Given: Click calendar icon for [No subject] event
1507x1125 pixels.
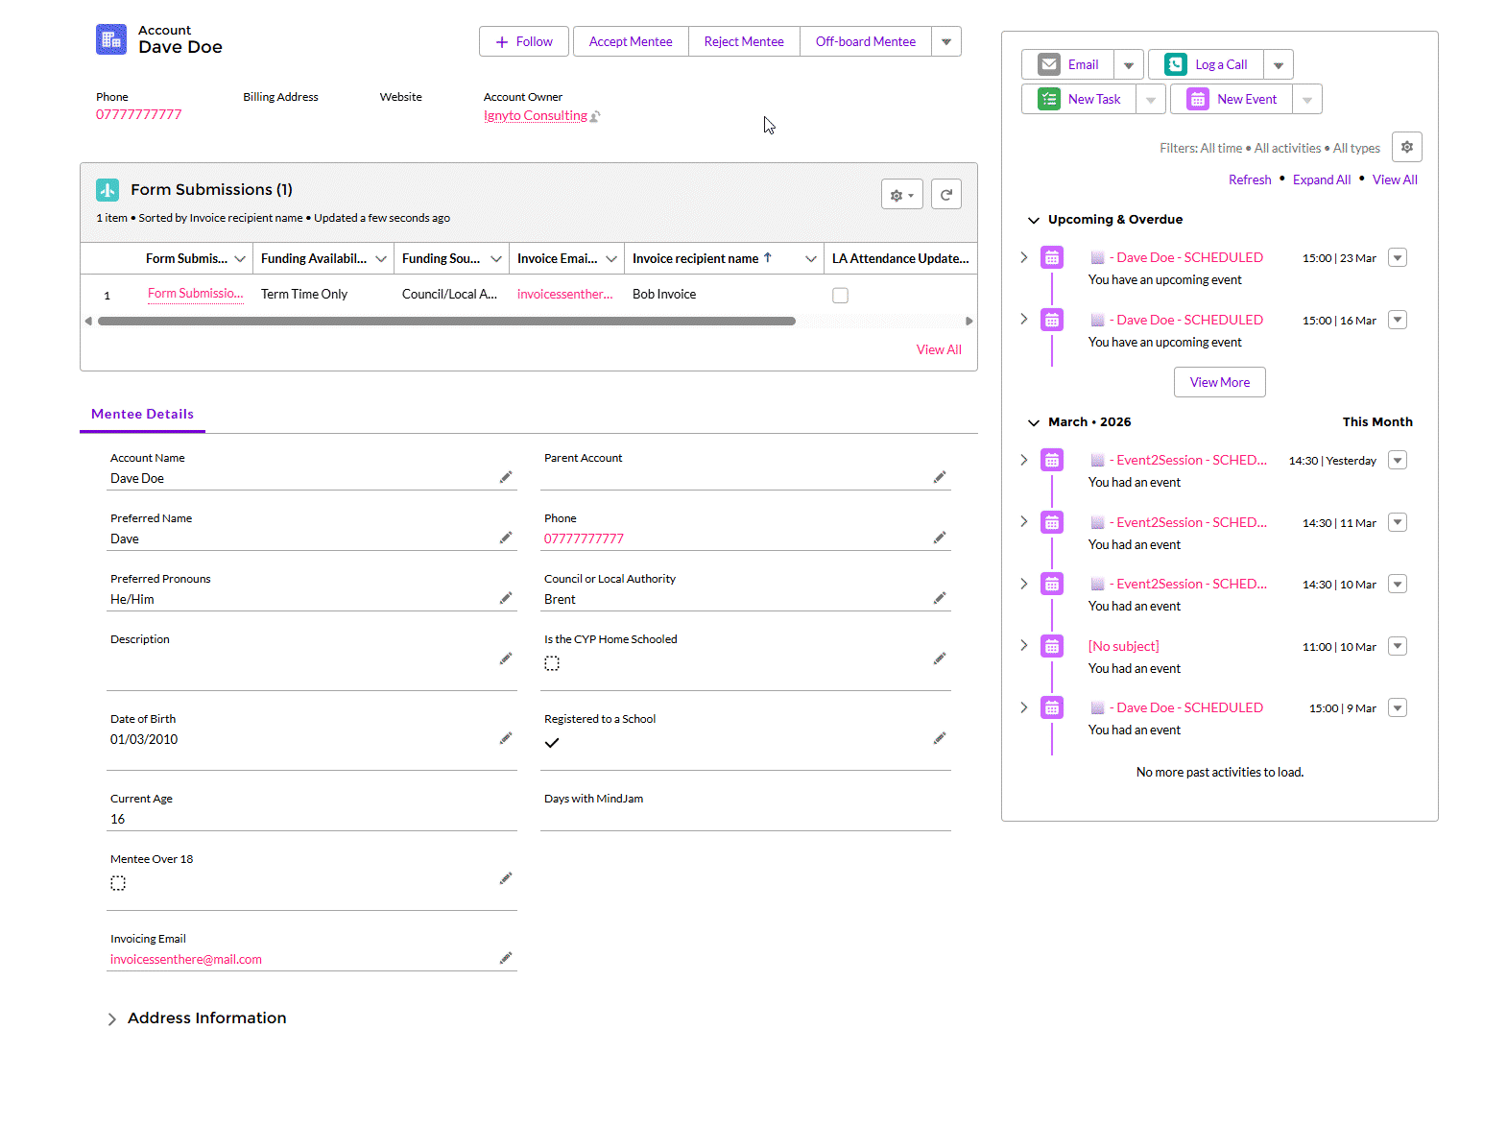Looking at the screenshot, I should tap(1052, 646).
